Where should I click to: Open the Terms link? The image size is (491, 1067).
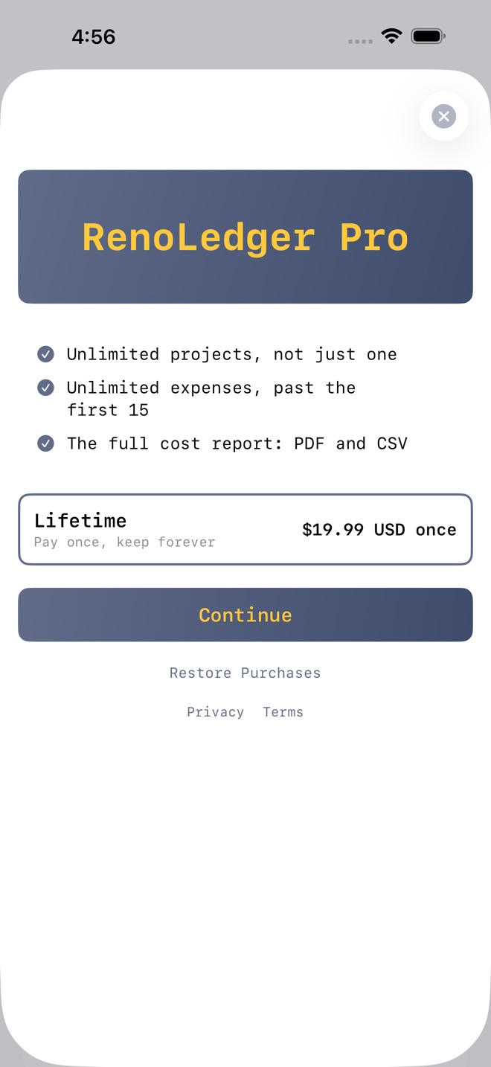coord(283,712)
